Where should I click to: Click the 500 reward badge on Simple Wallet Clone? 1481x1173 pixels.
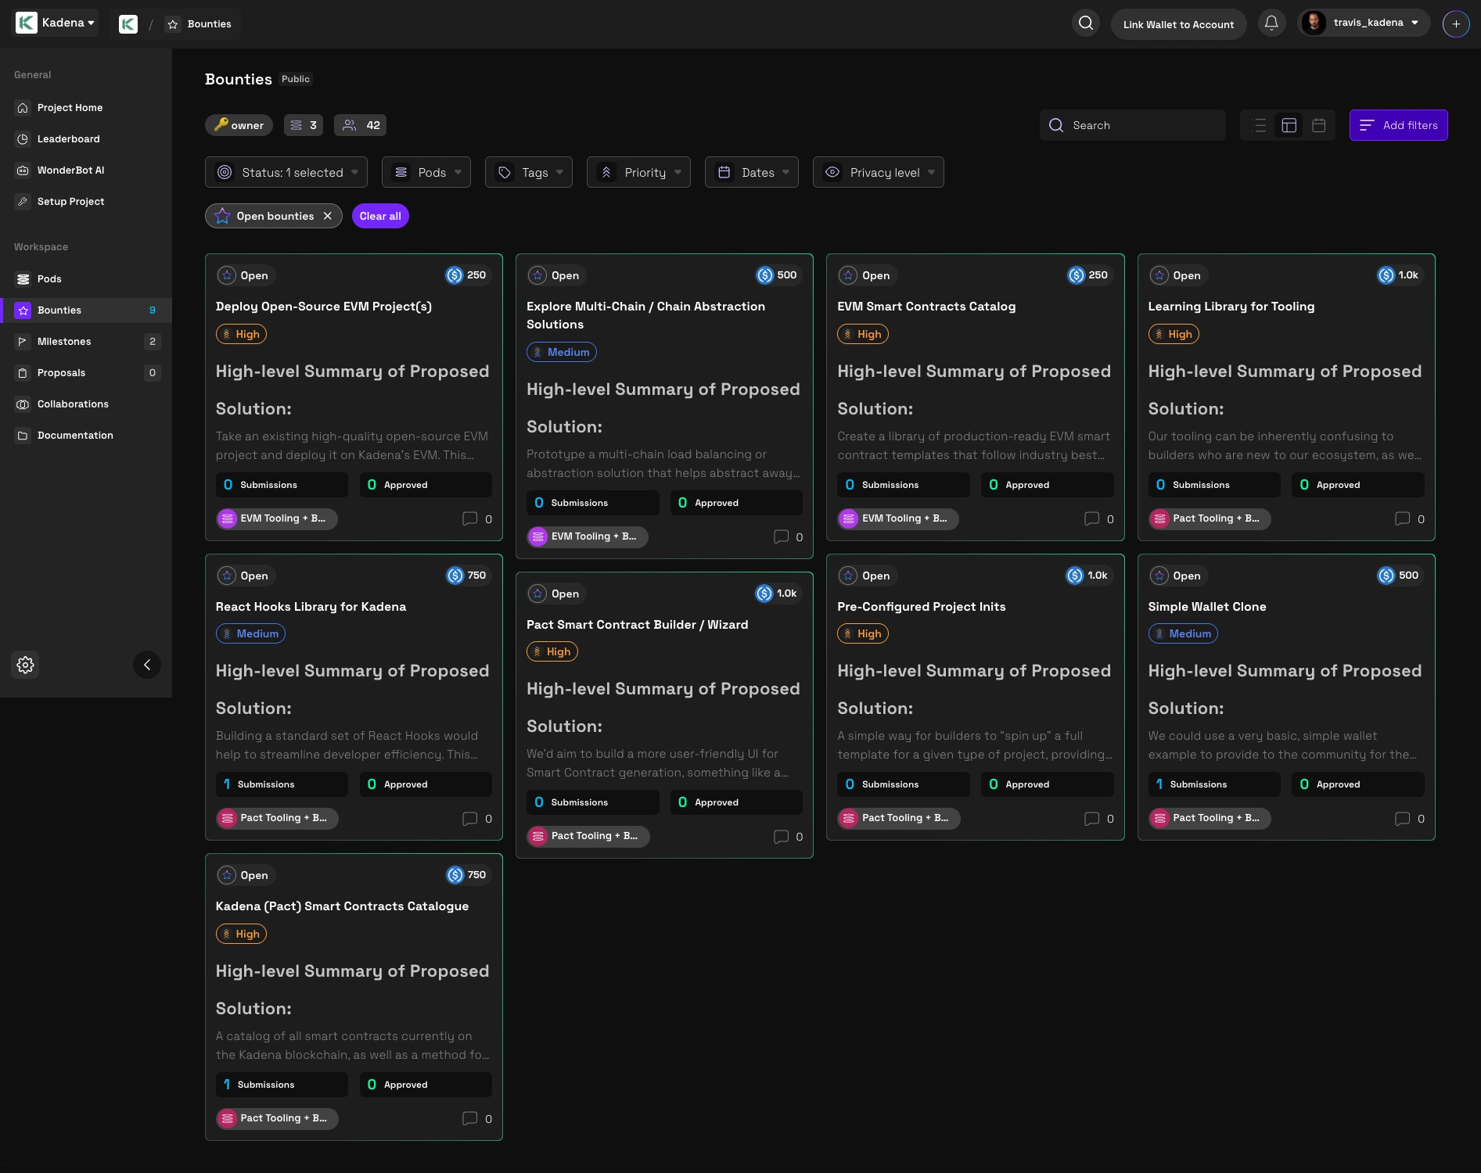pyautogui.click(x=1399, y=576)
